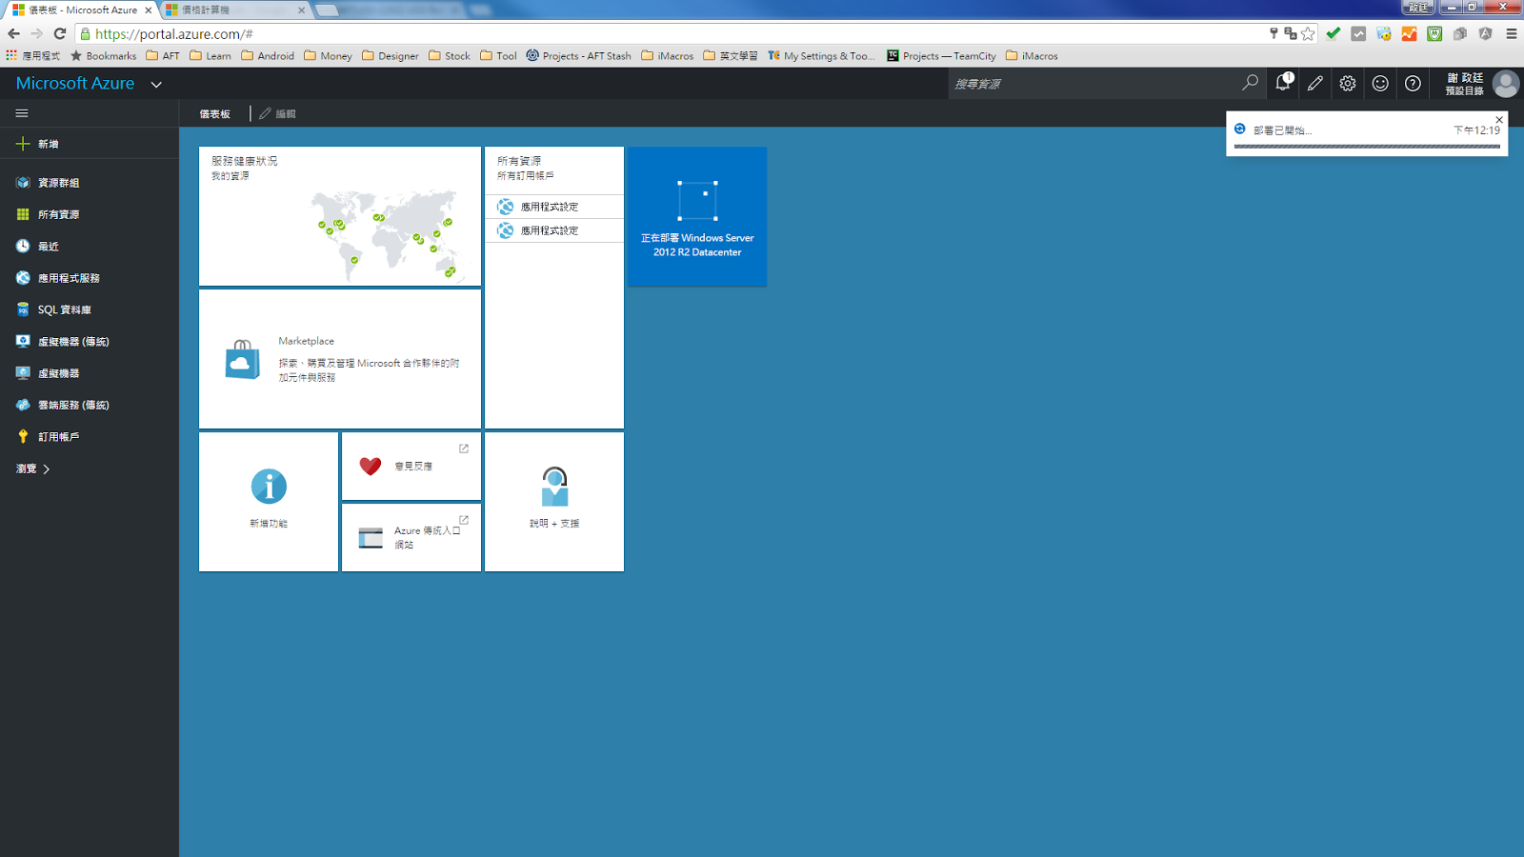Open the 服務健康狀況 world map tile
The height and width of the screenshot is (857, 1524).
[340, 216]
